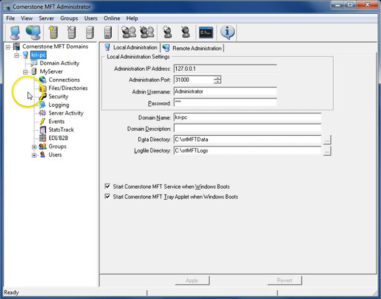Collapse the Cornerstone MFT Domains root

(x=8, y=47)
